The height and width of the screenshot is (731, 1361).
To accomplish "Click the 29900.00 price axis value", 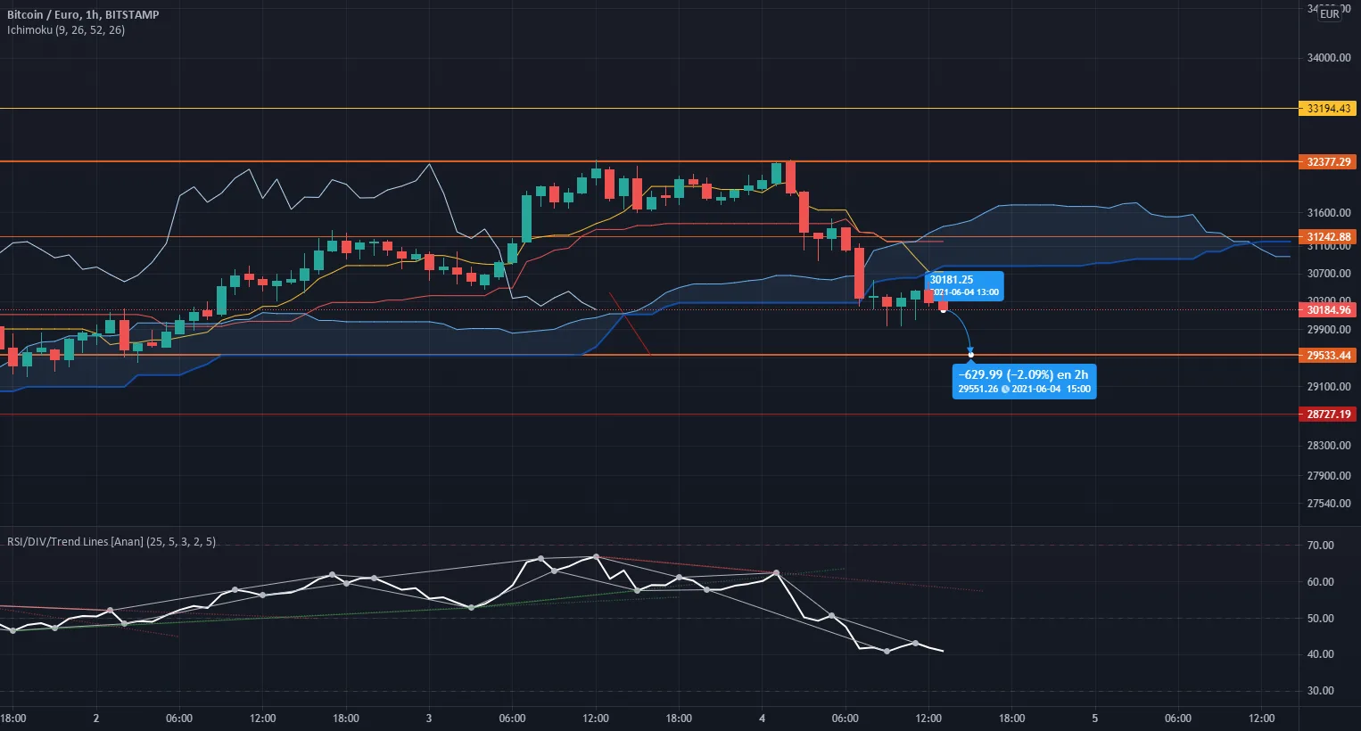I will [1329, 330].
